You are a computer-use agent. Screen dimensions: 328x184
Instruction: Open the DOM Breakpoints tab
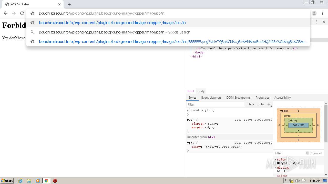[238, 98]
